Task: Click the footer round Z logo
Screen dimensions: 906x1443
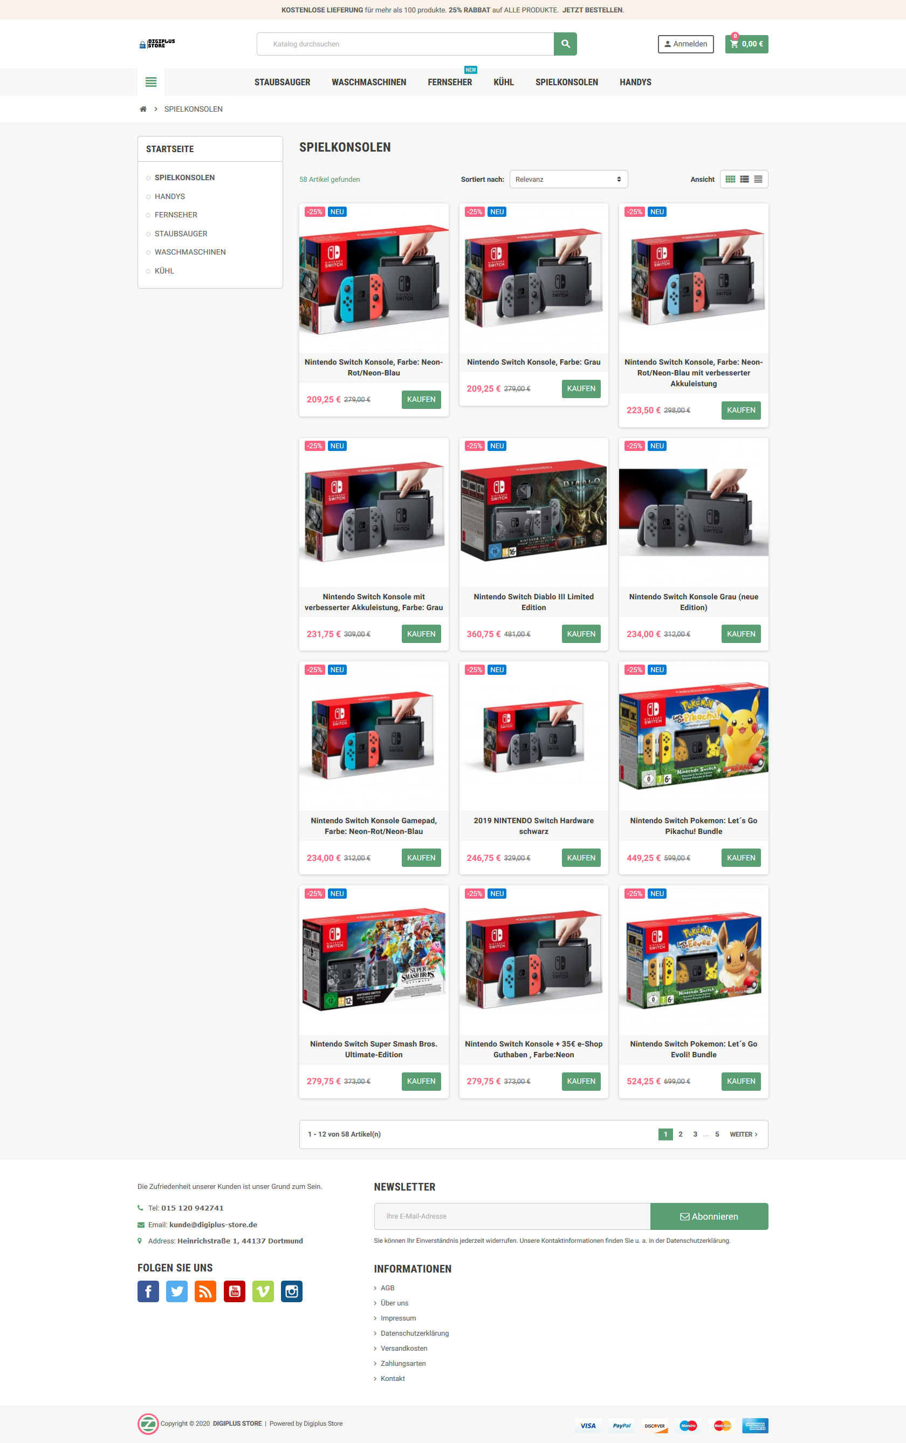Action: coord(148,1424)
